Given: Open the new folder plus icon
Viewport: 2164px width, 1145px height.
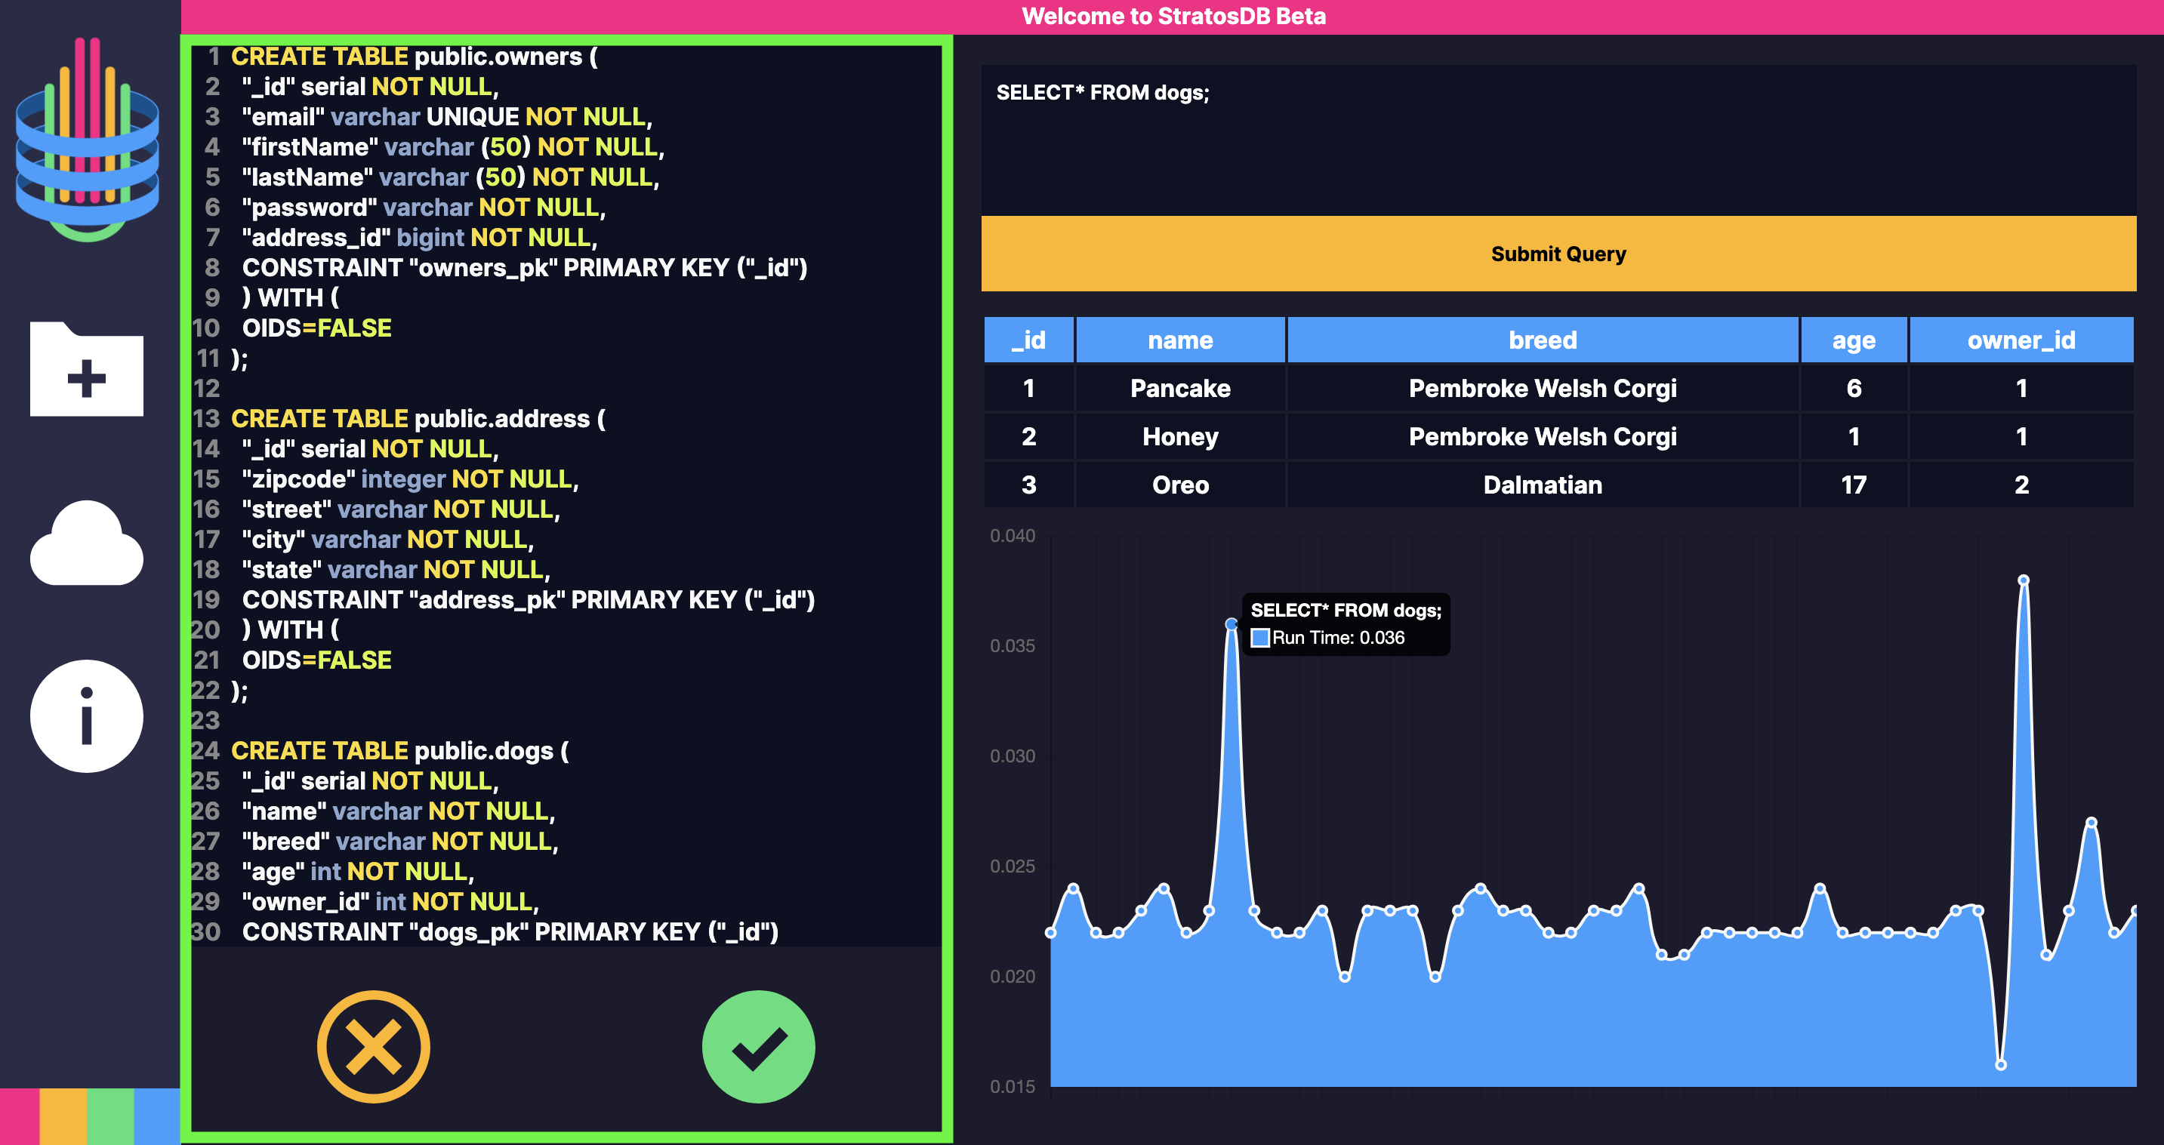Looking at the screenshot, I should click(87, 369).
